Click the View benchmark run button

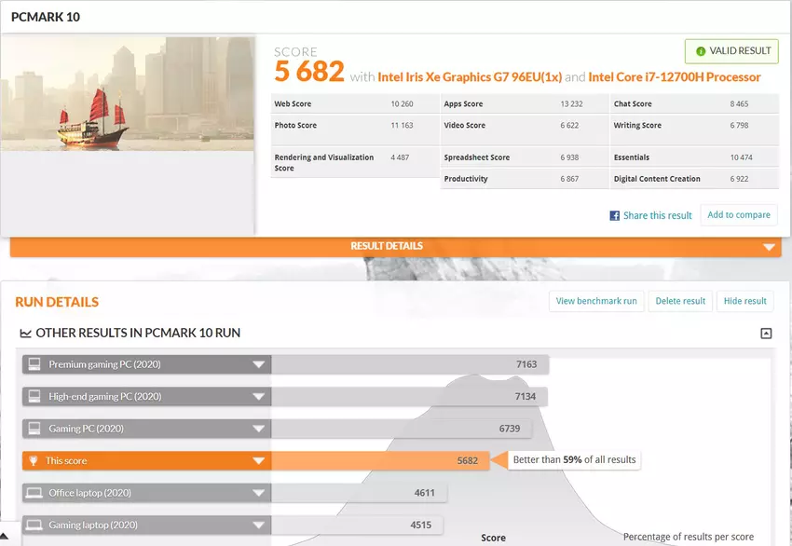click(596, 301)
